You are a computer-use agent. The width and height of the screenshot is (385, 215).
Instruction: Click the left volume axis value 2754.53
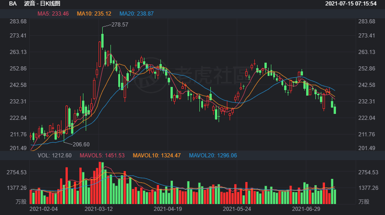tap(16, 172)
